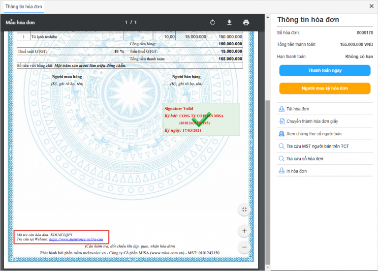The height and width of the screenshot is (271, 378).
Task: Click Người mua ký hóa đơn button
Action: coord(325,88)
